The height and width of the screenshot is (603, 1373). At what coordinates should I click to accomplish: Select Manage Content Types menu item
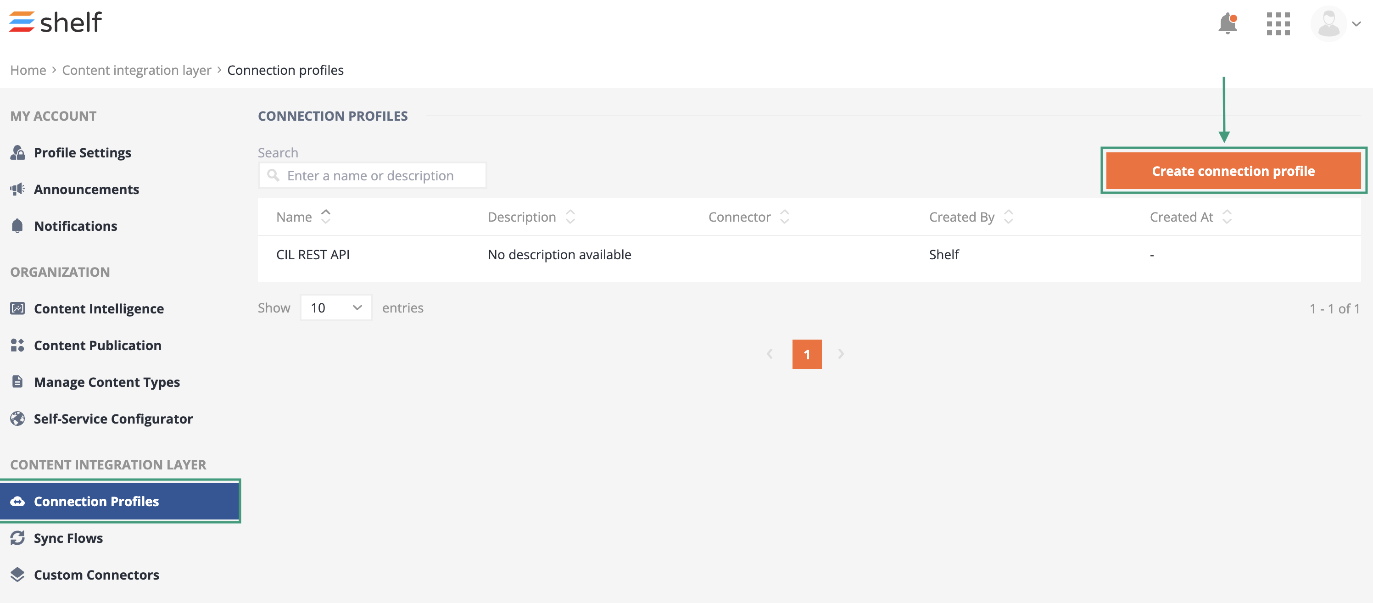click(x=106, y=382)
